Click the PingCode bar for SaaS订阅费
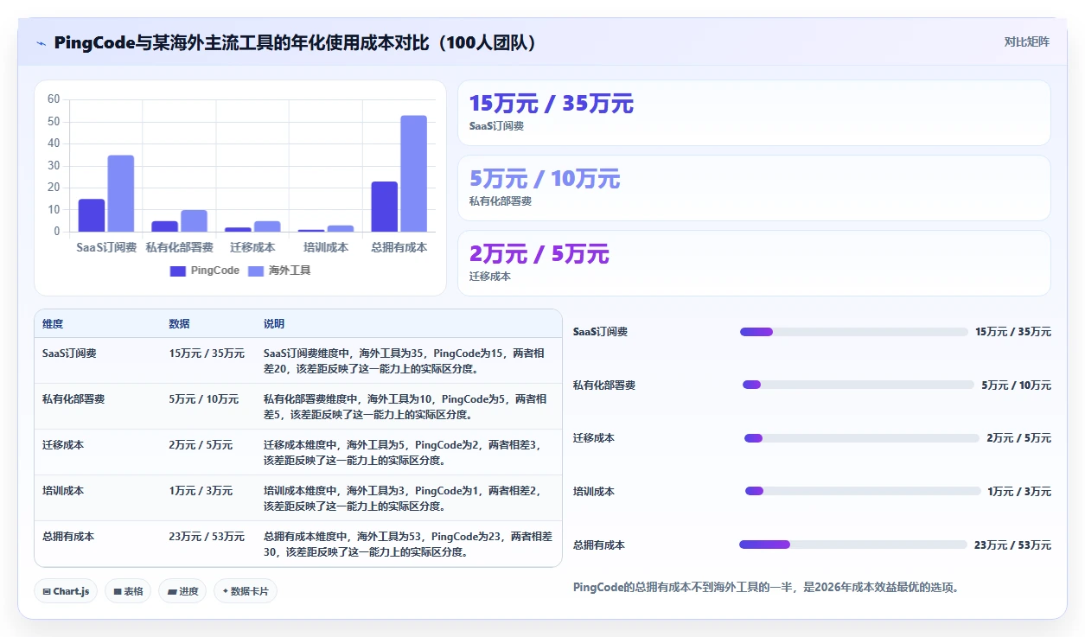1085x637 pixels. pos(92,215)
